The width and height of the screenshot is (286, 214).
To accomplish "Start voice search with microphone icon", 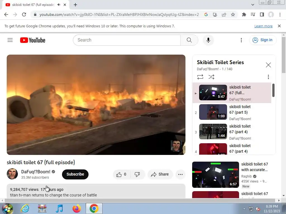I will [x=208, y=40].
